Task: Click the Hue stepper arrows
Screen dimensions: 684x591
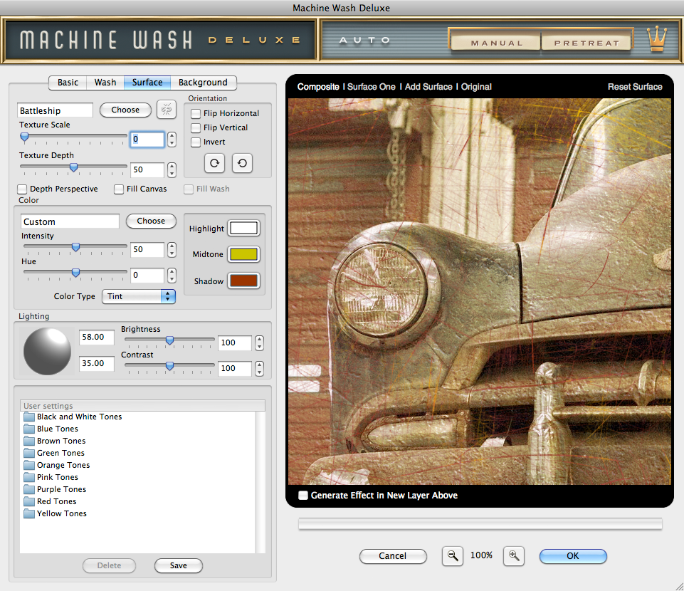Action: tap(172, 276)
